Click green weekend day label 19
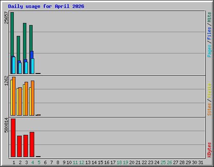This screenshot has height=167, width=214. [125, 162]
